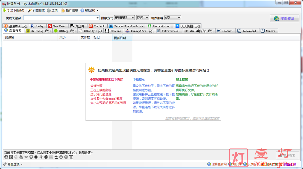Click the Tz letter engine icon
The height and width of the screenshot is (169, 303).
pyautogui.click(x=71, y=157)
